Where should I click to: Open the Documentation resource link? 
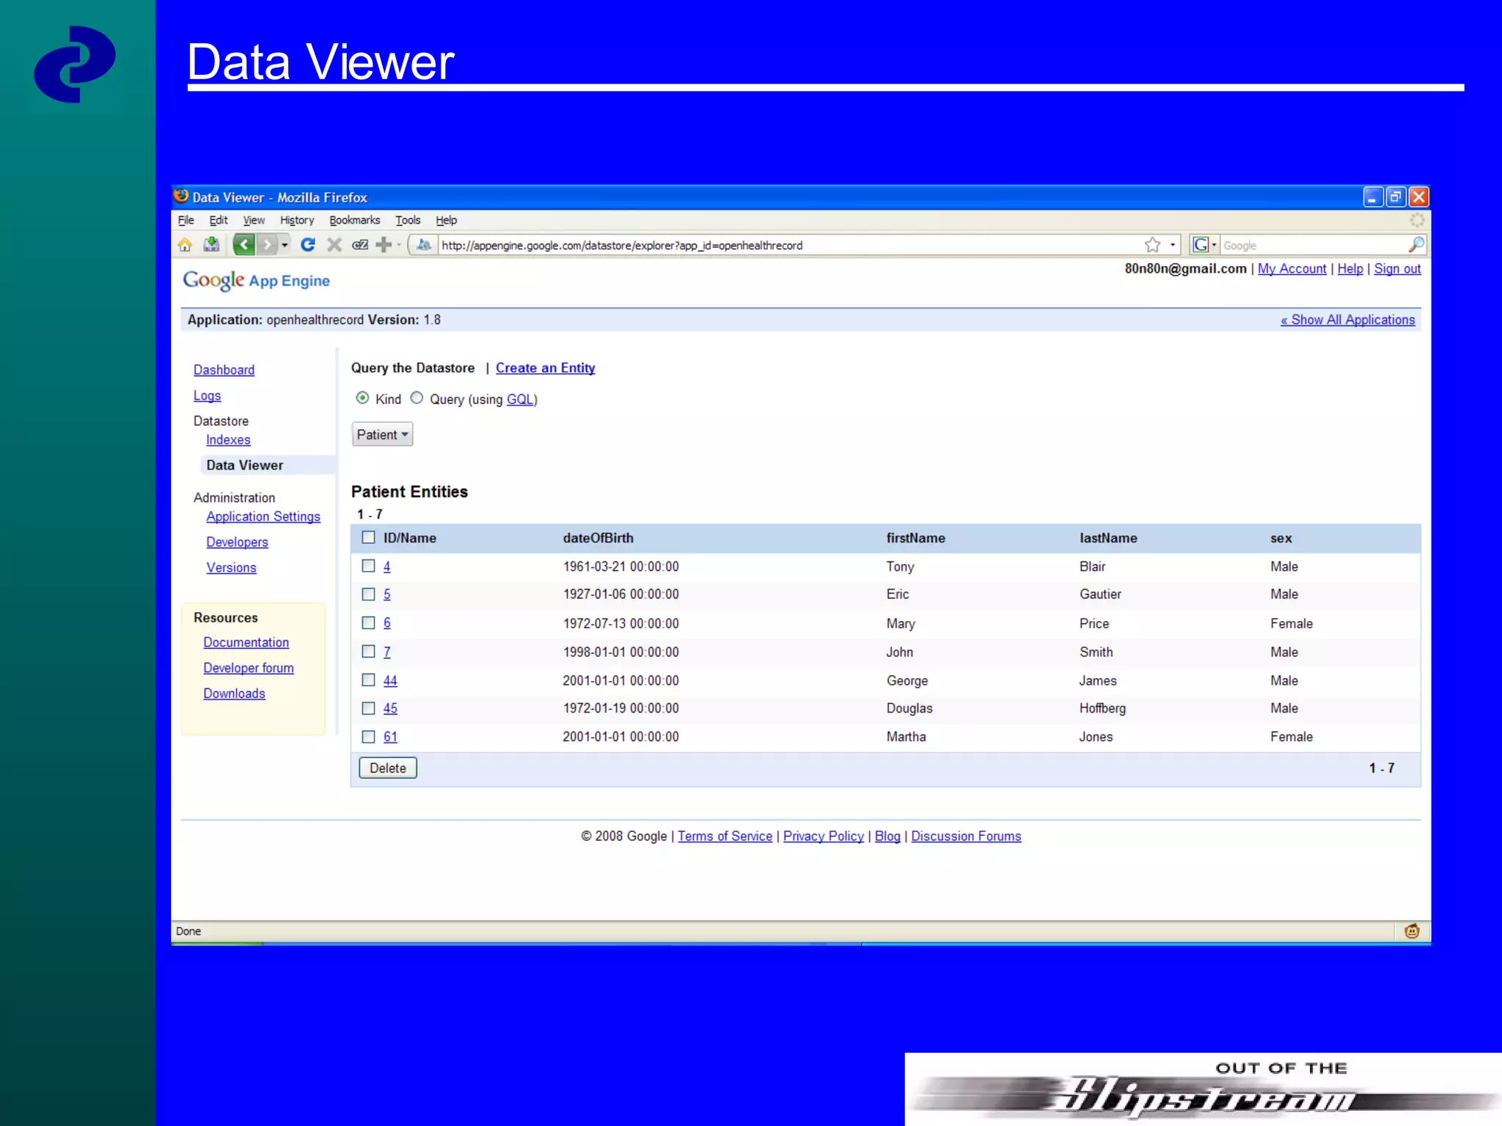246,642
